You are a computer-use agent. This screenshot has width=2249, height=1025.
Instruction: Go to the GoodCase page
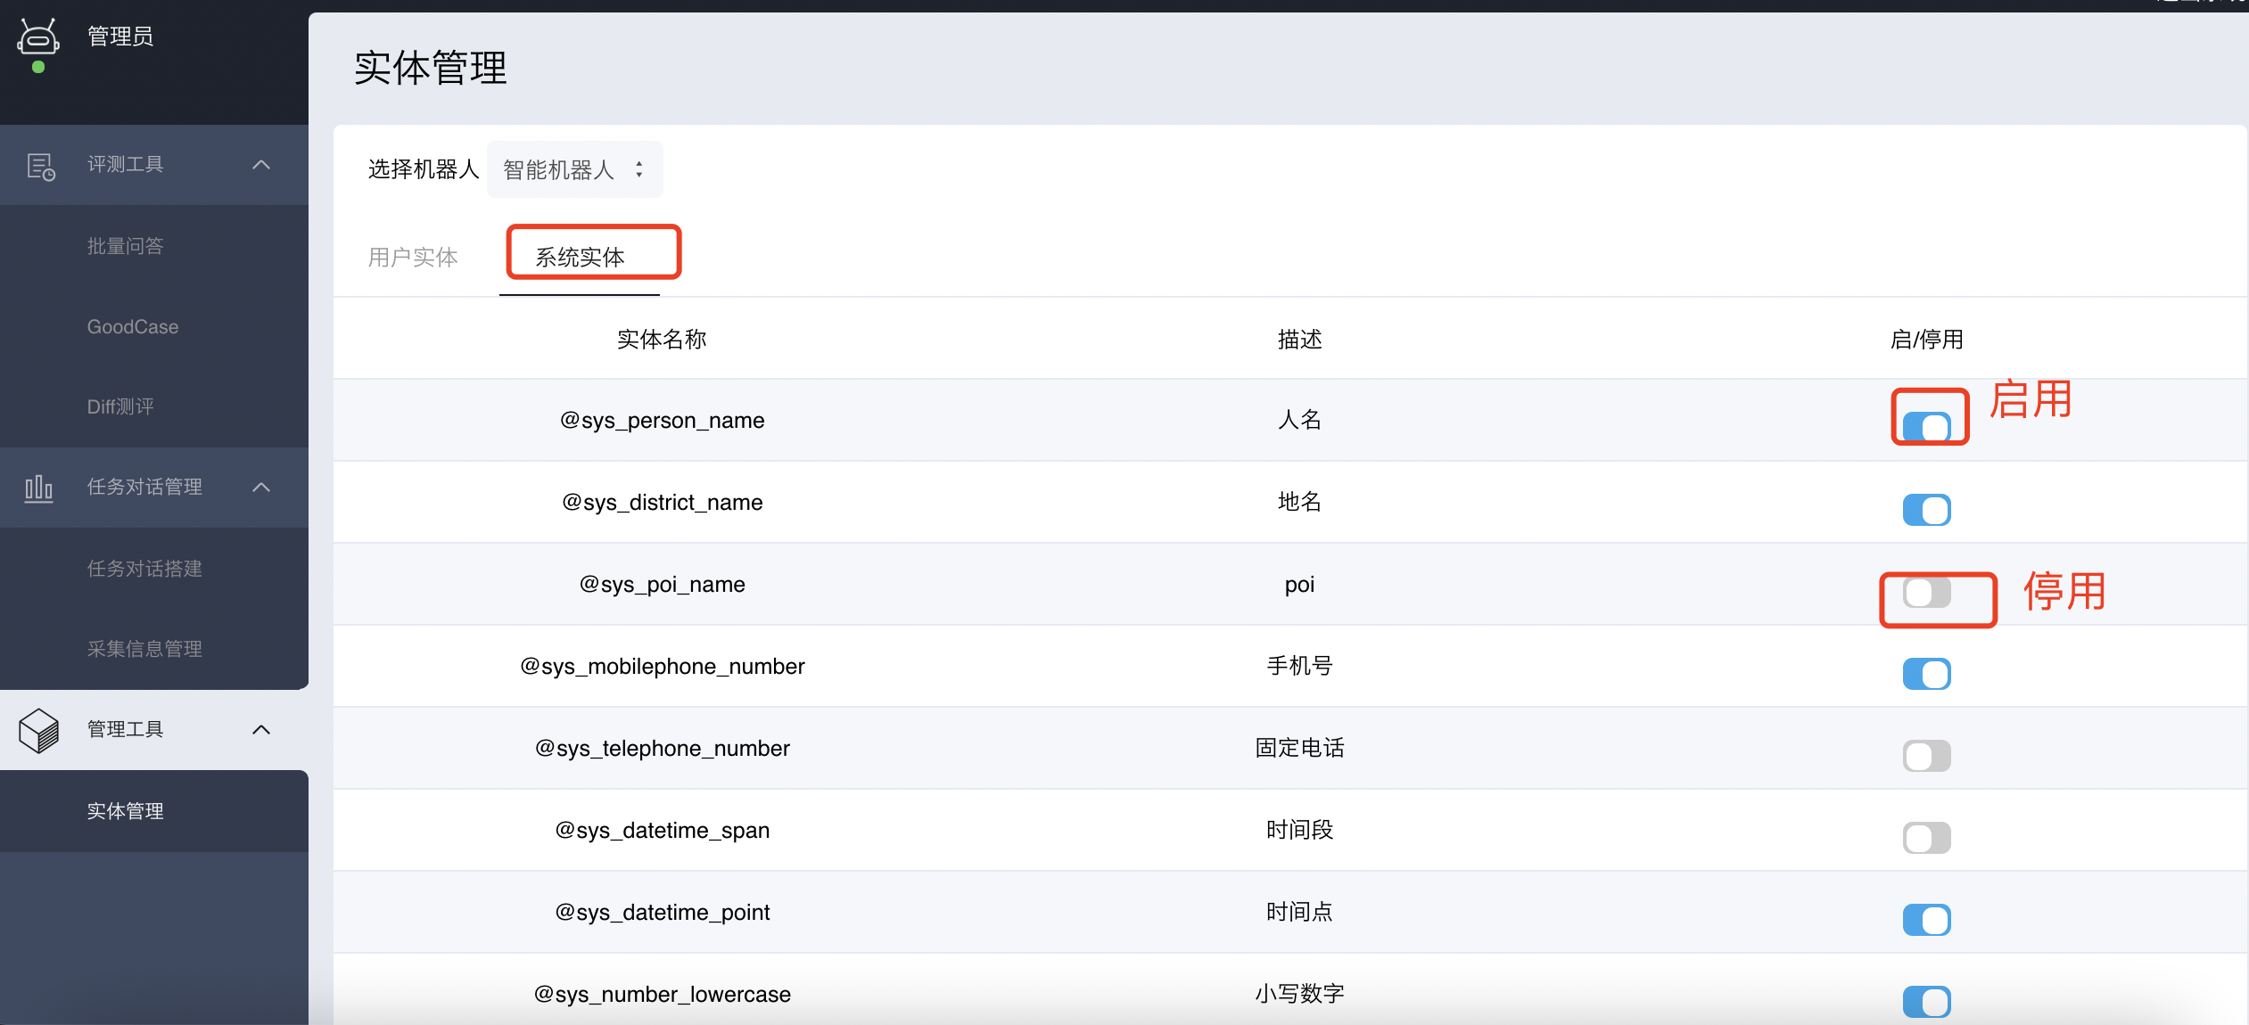tap(133, 327)
